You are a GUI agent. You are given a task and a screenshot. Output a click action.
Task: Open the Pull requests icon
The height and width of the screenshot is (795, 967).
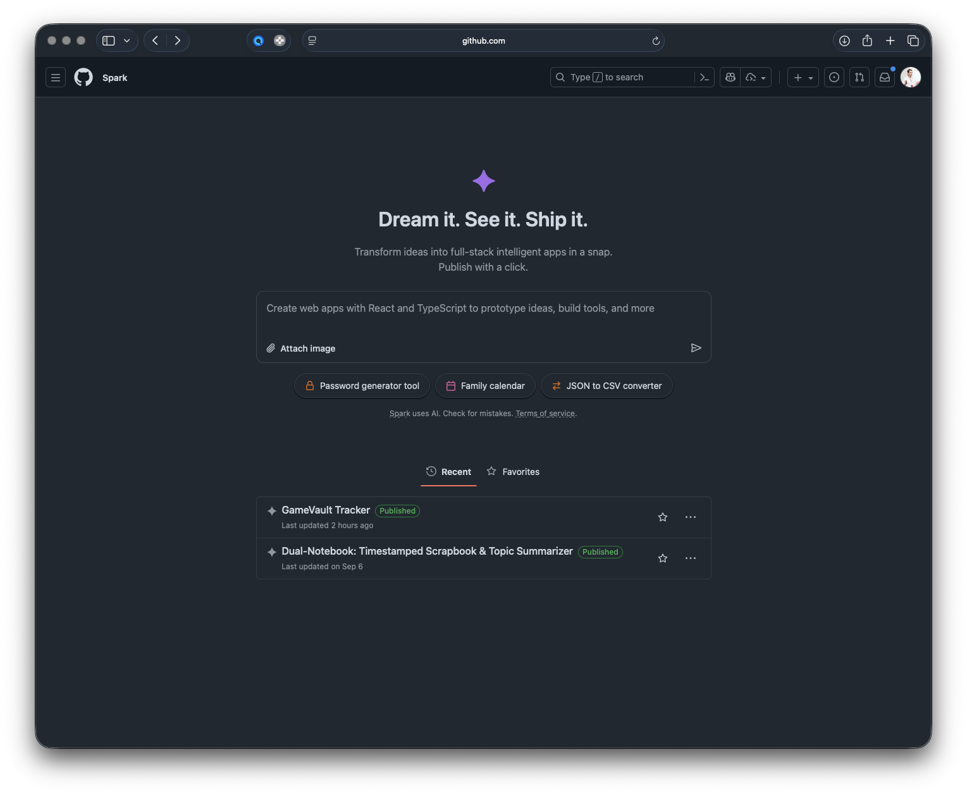pos(859,77)
